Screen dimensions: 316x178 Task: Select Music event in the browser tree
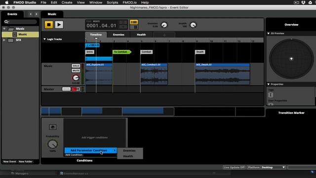20,34
